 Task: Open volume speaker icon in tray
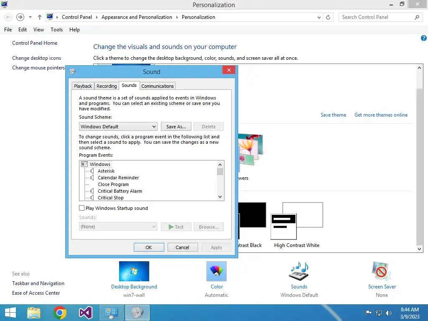pos(388,313)
